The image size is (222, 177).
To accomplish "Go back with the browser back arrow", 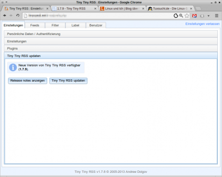I will 5,15.
